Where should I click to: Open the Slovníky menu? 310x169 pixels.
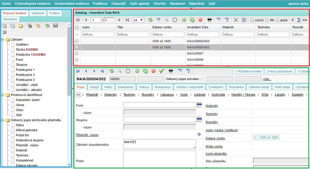point(160,4)
